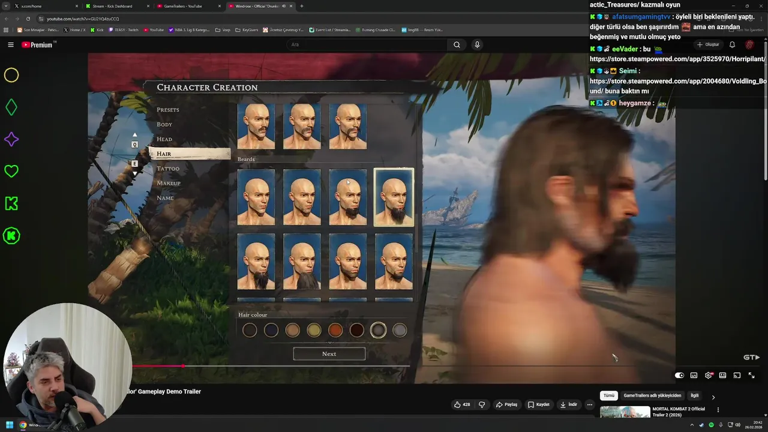
Task: Show more filter chips with arrow
Action: [x=713, y=397]
